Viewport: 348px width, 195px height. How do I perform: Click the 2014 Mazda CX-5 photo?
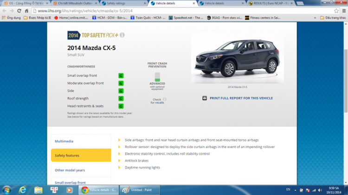[237, 58]
